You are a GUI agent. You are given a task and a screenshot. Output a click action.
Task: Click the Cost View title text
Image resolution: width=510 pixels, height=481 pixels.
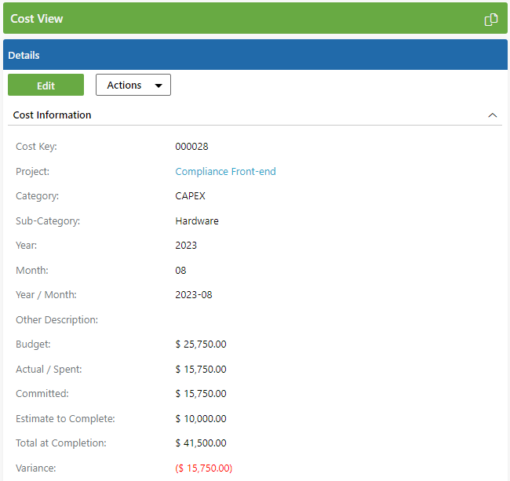tap(37, 19)
